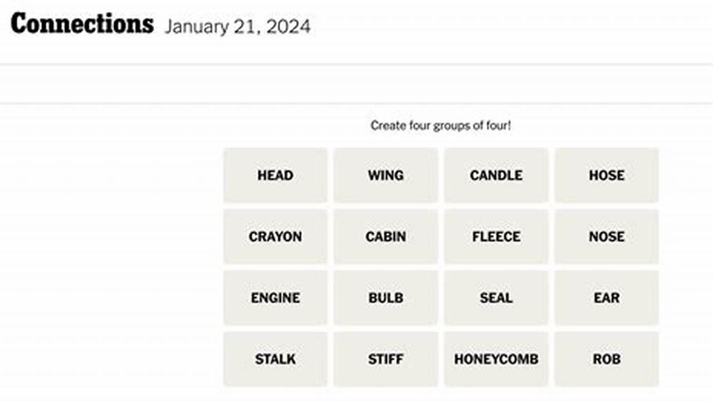This screenshot has width=713, height=401.
Task: Select the HEAD tile
Action: pos(275,175)
